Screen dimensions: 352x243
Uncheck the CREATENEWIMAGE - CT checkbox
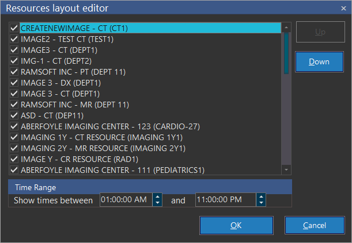click(x=14, y=28)
